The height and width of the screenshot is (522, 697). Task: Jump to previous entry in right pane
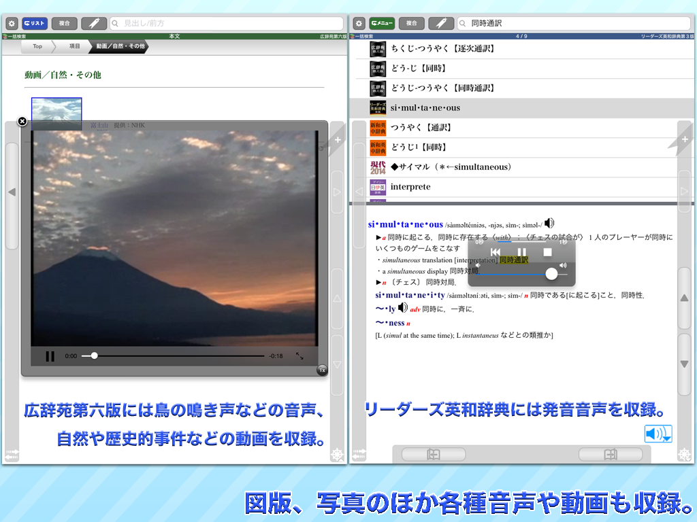tap(685, 298)
